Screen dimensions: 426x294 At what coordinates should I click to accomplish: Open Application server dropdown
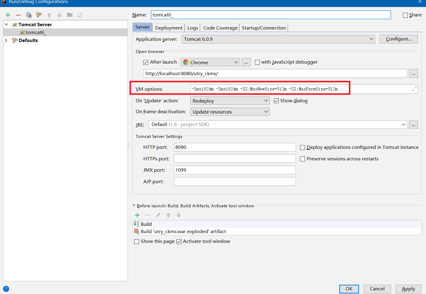point(278,39)
